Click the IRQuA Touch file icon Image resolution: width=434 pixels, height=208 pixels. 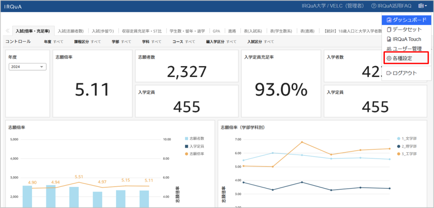click(389, 39)
